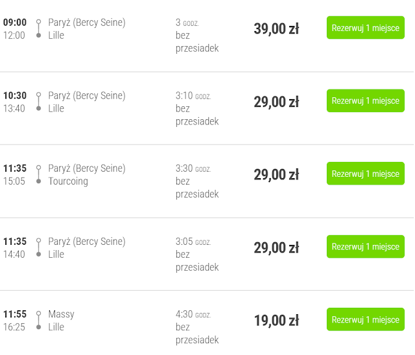The image size is (415, 355).
Task: Select the Massy departure station
Action: tap(61, 314)
